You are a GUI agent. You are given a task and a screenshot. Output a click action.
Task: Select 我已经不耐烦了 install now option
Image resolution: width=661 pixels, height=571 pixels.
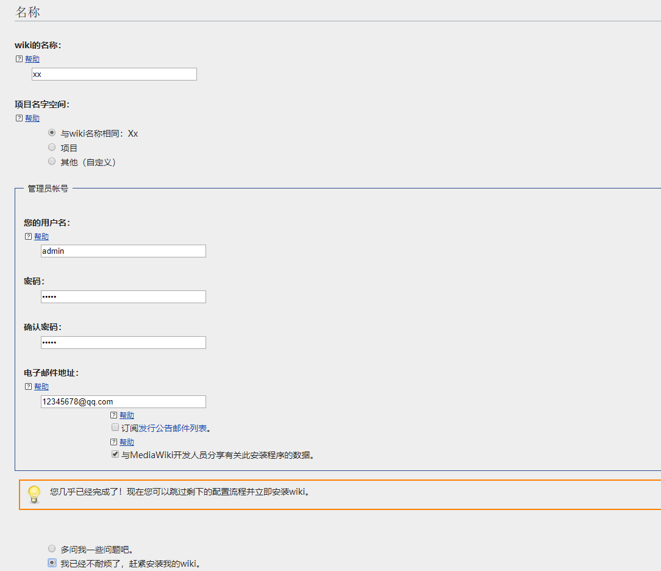(52, 563)
